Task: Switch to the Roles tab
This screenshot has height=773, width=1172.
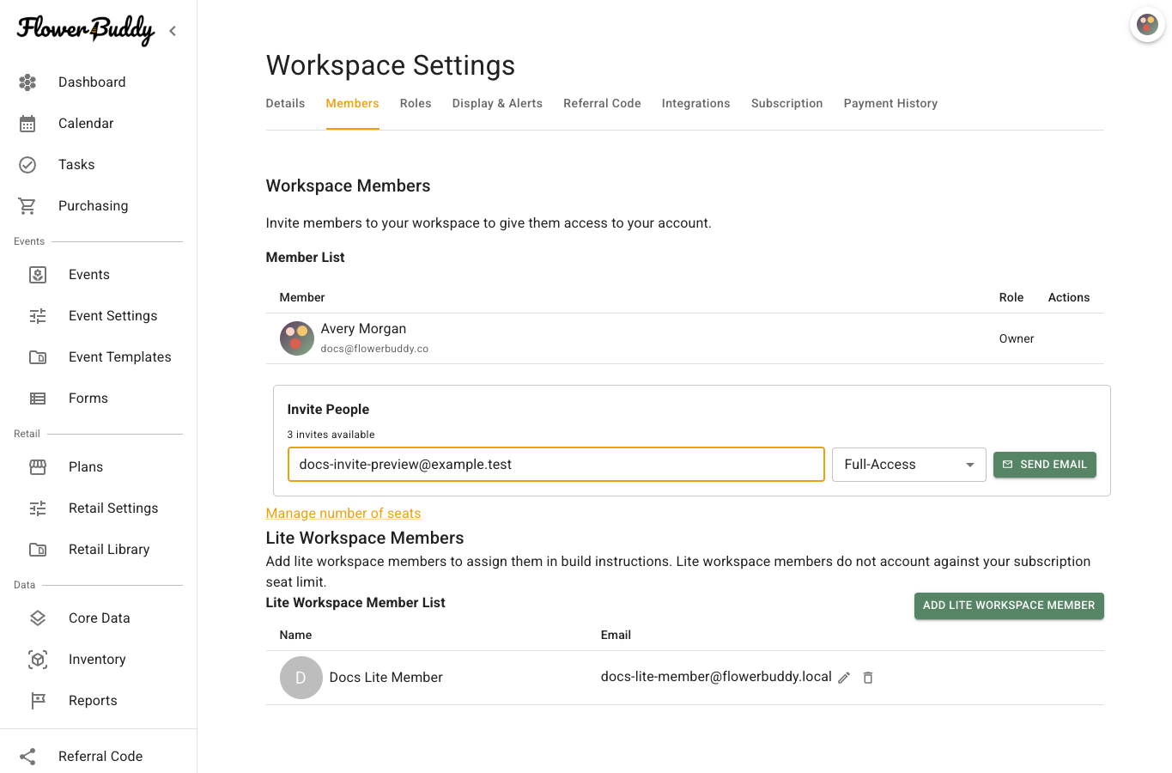Action: pyautogui.click(x=416, y=103)
